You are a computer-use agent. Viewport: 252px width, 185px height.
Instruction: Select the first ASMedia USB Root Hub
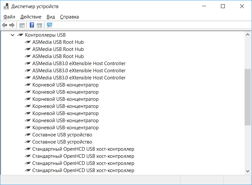pyautogui.click(x=58, y=42)
